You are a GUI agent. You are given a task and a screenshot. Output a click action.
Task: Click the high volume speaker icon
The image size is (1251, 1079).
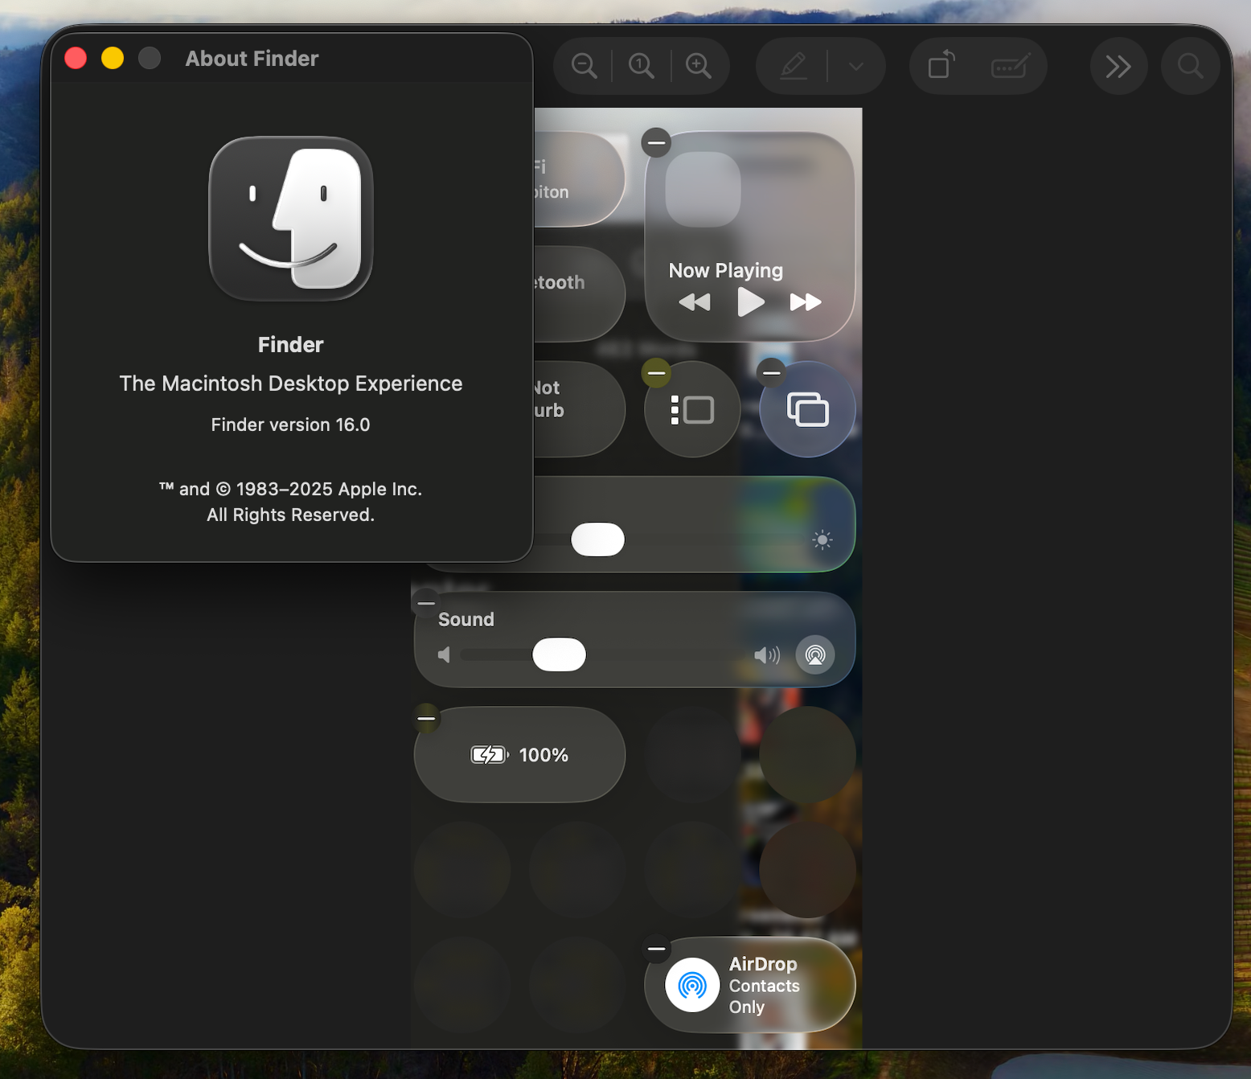767,655
